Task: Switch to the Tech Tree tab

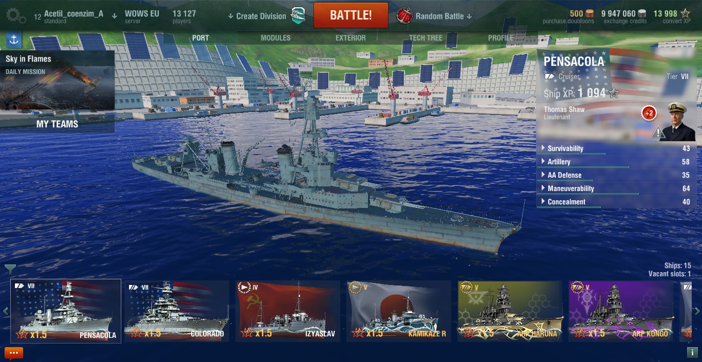Action: click(426, 38)
